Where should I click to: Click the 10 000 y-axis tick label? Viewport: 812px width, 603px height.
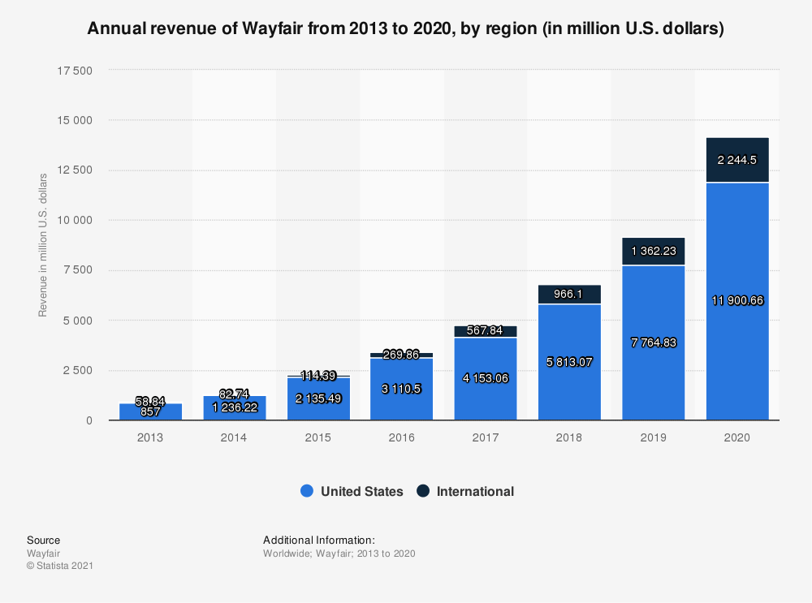point(75,221)
